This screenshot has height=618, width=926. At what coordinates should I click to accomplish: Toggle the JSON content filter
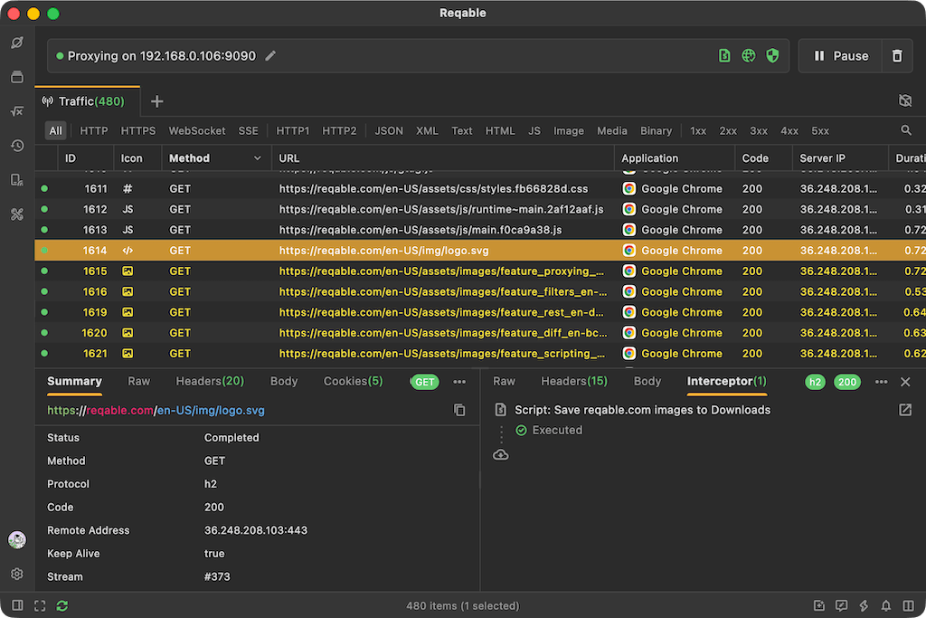(x=389, y=131)
